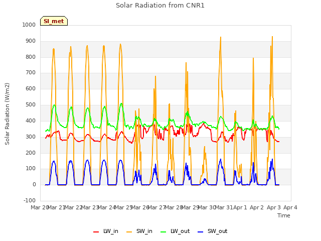Toggle the SW_out legend entry
This screenshot has height=241, width=321.
pos(213,231)
